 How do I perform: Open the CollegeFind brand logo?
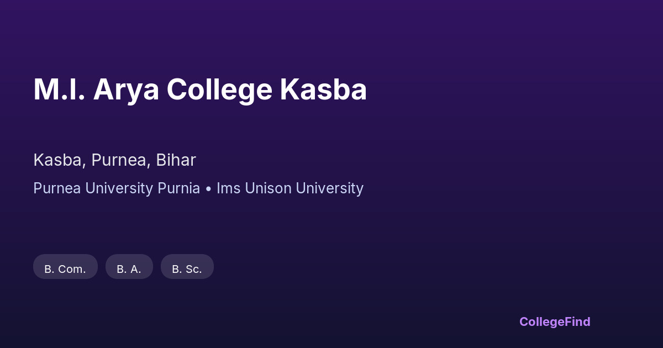pyautogui.click(x=554, y=321)
